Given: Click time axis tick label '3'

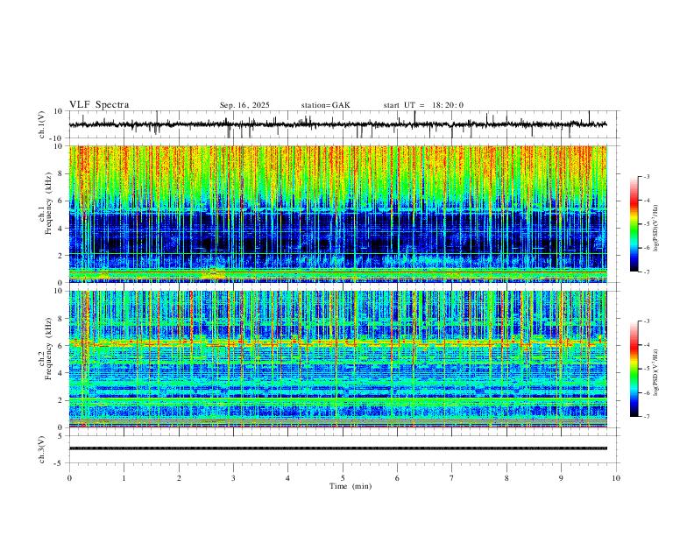Looking at the screenshot, I should point(233,478).
